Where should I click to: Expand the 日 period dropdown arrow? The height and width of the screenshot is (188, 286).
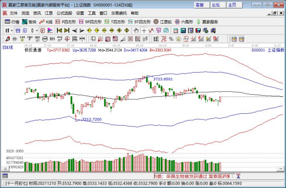12,30
